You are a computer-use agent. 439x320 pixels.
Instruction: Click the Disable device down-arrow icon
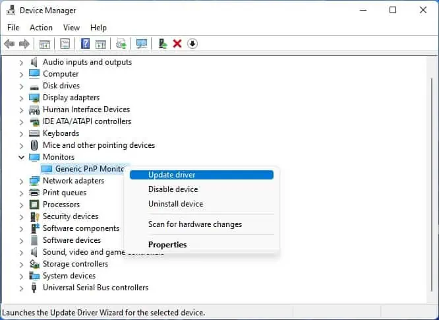pos(192,44)
